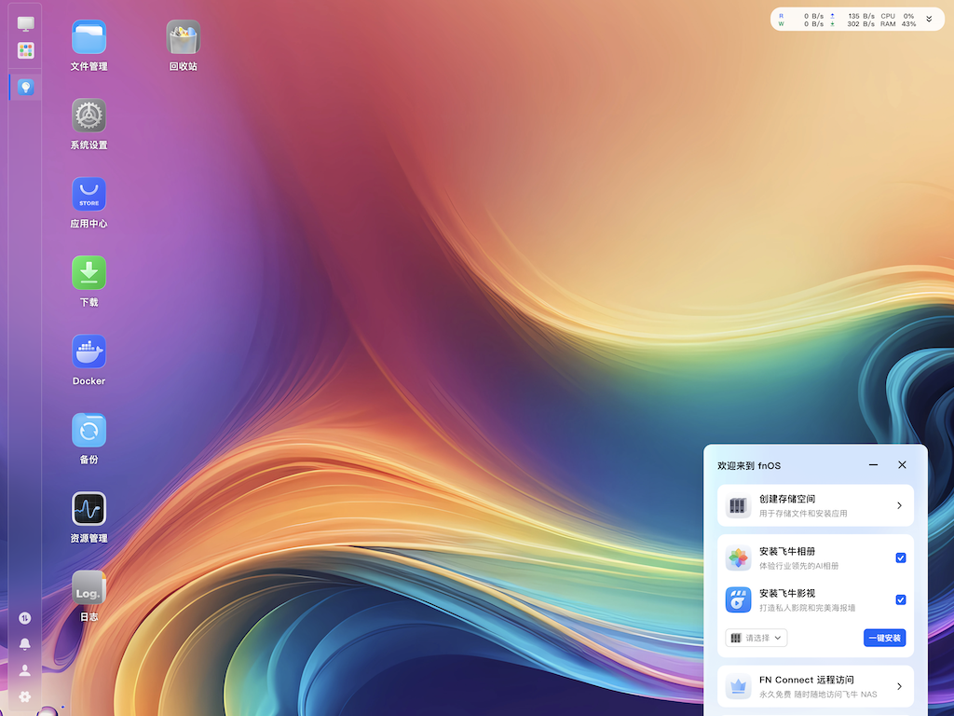Click the 一键安装 button
Screen dimensions: 954x716
[885, 638]
